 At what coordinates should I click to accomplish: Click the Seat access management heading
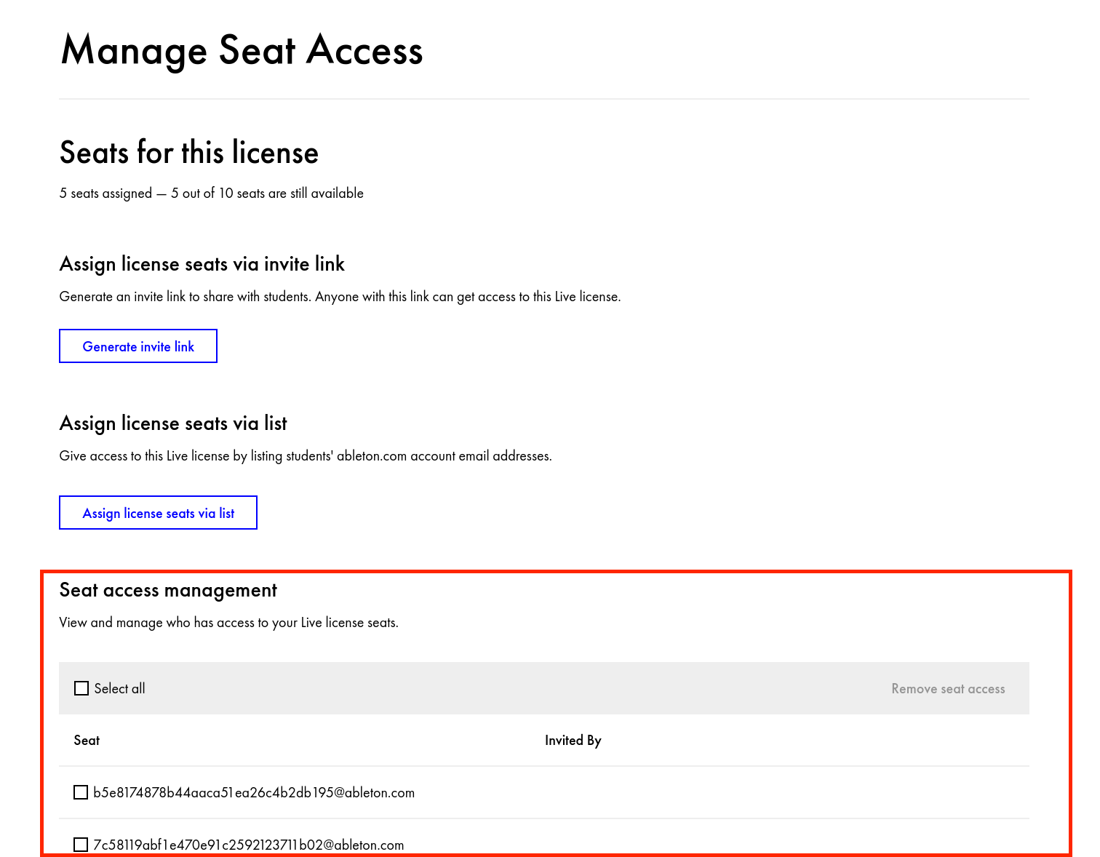click(168, 590)
